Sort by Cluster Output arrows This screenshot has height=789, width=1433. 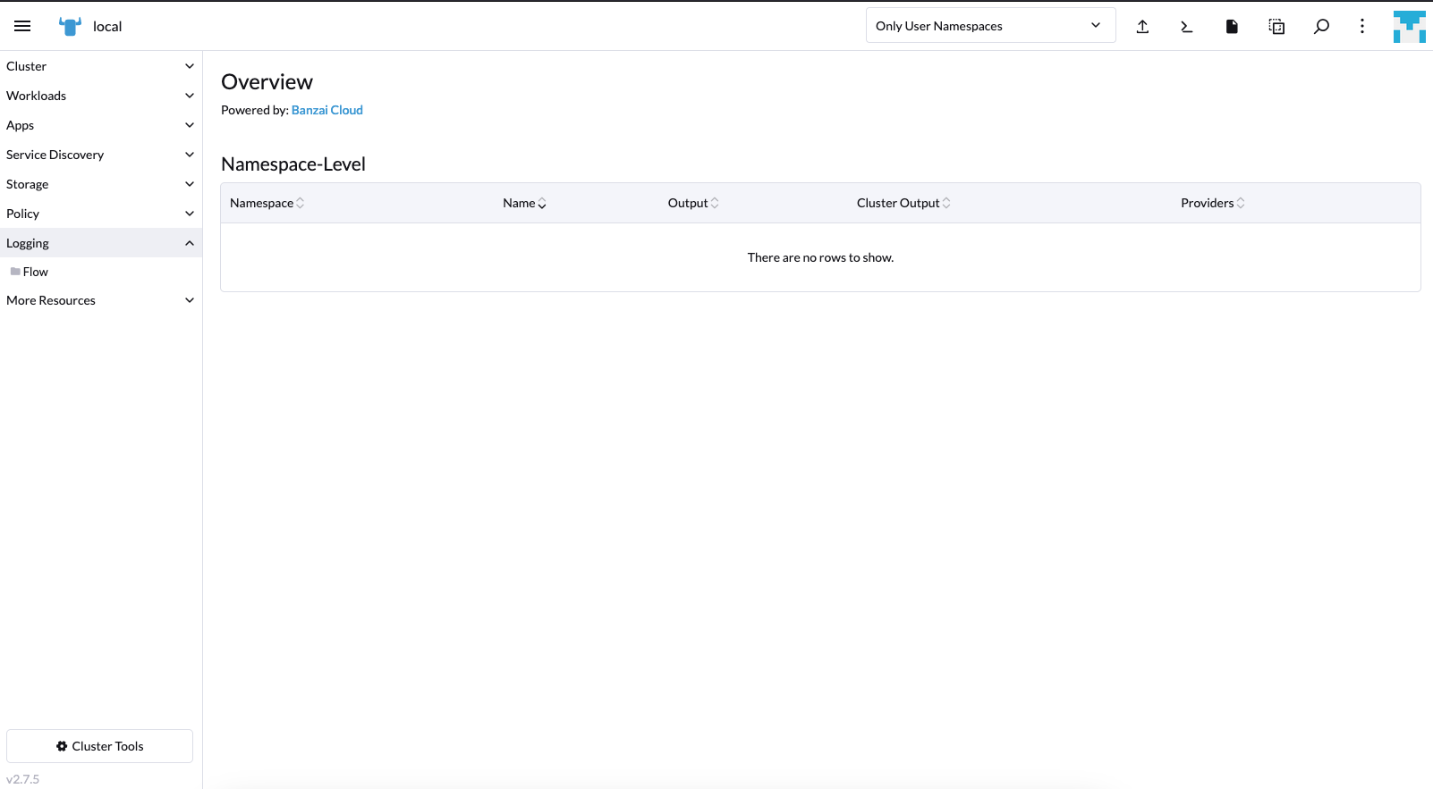pos(946,203)
